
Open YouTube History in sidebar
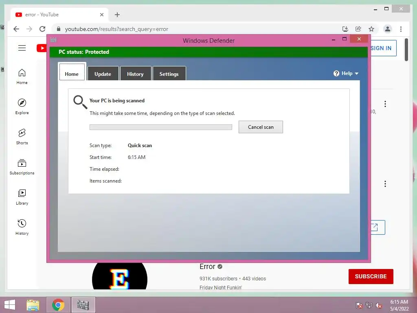[x=22, y=227]
